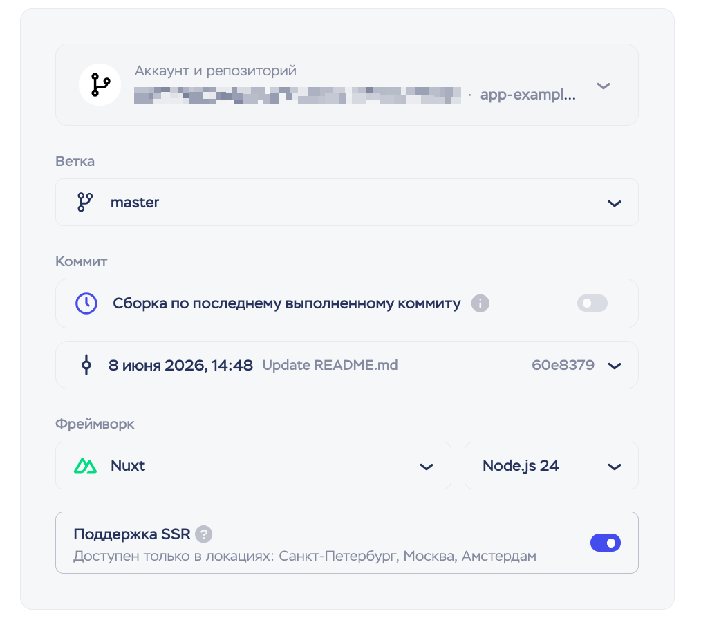The width and height of the screenshot is (701, 636).
Task: Click the 60e8379 commit hash
Action: [x=563, y=365]
